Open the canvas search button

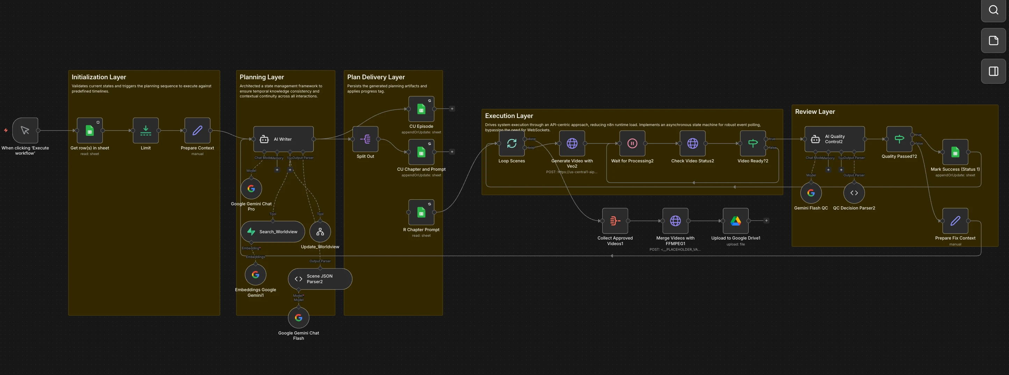993,10
